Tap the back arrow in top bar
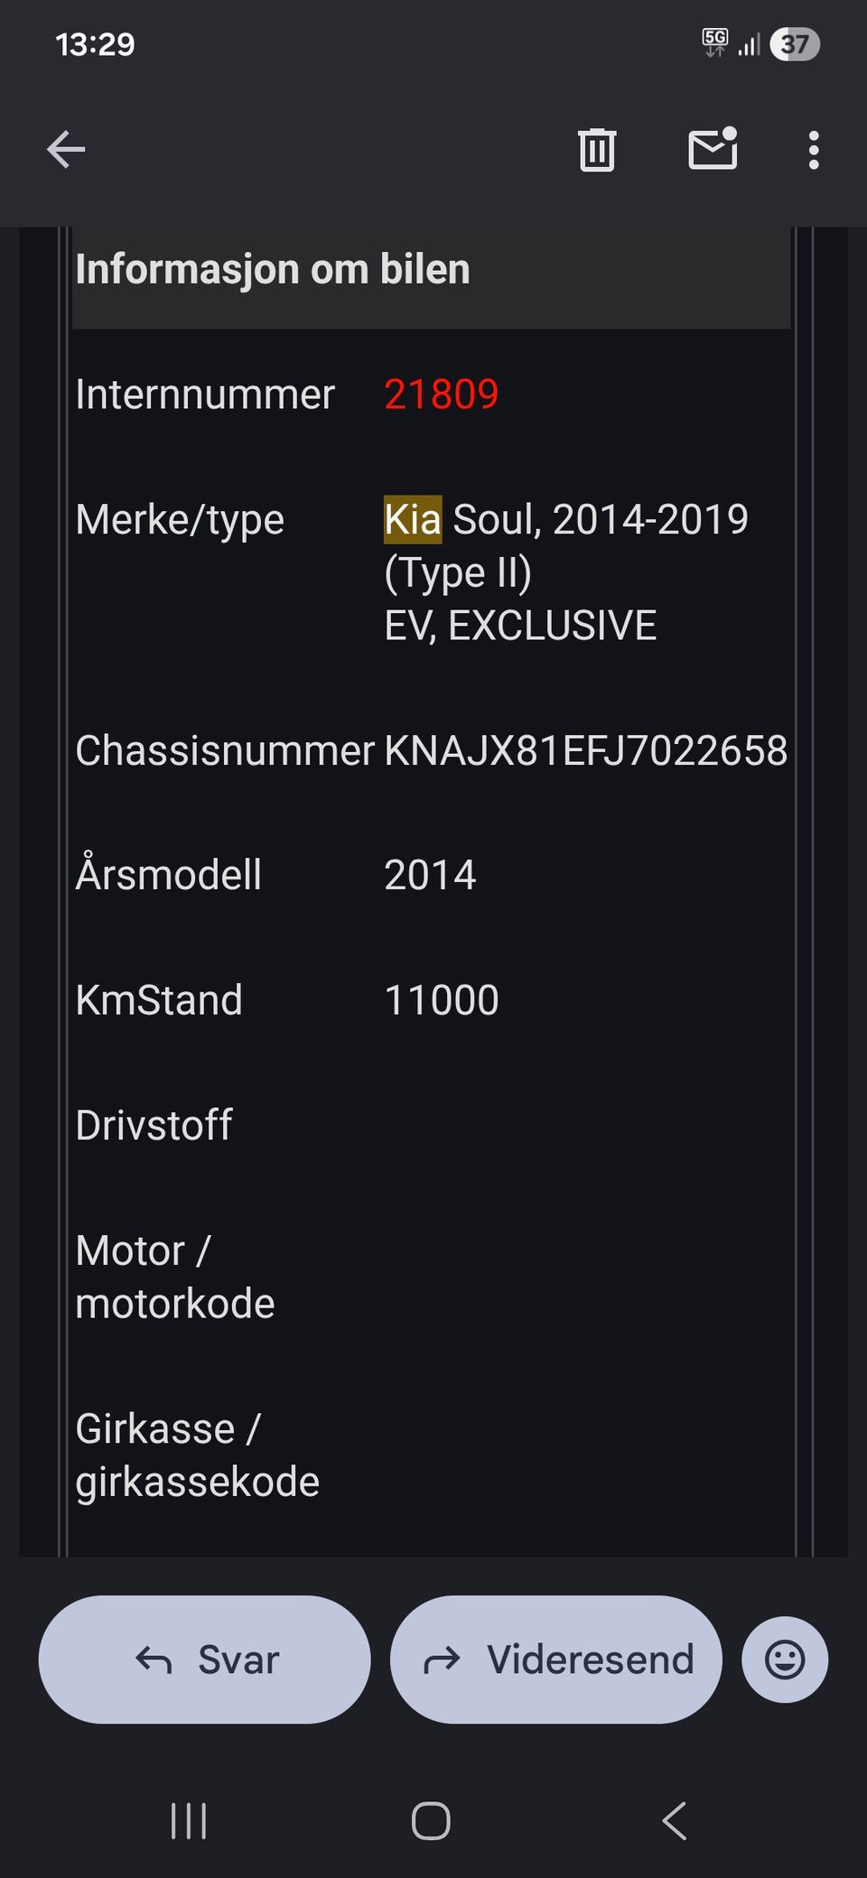 point(66,150)
